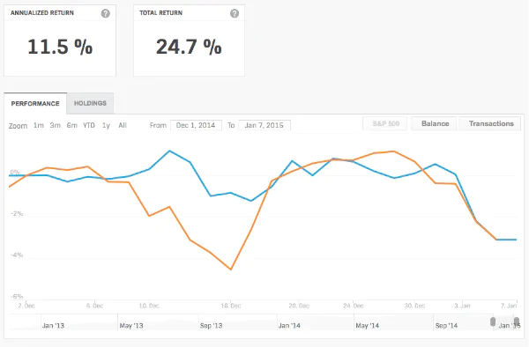Toggle the S&P 500 comparison series
Image resolution: width=529 pixels, height=347 pixels.
tap(385, 123)
